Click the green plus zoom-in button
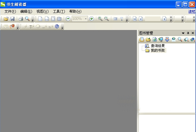Image resolution: width=196 pixels, height=132 pixels. [92, 19]
